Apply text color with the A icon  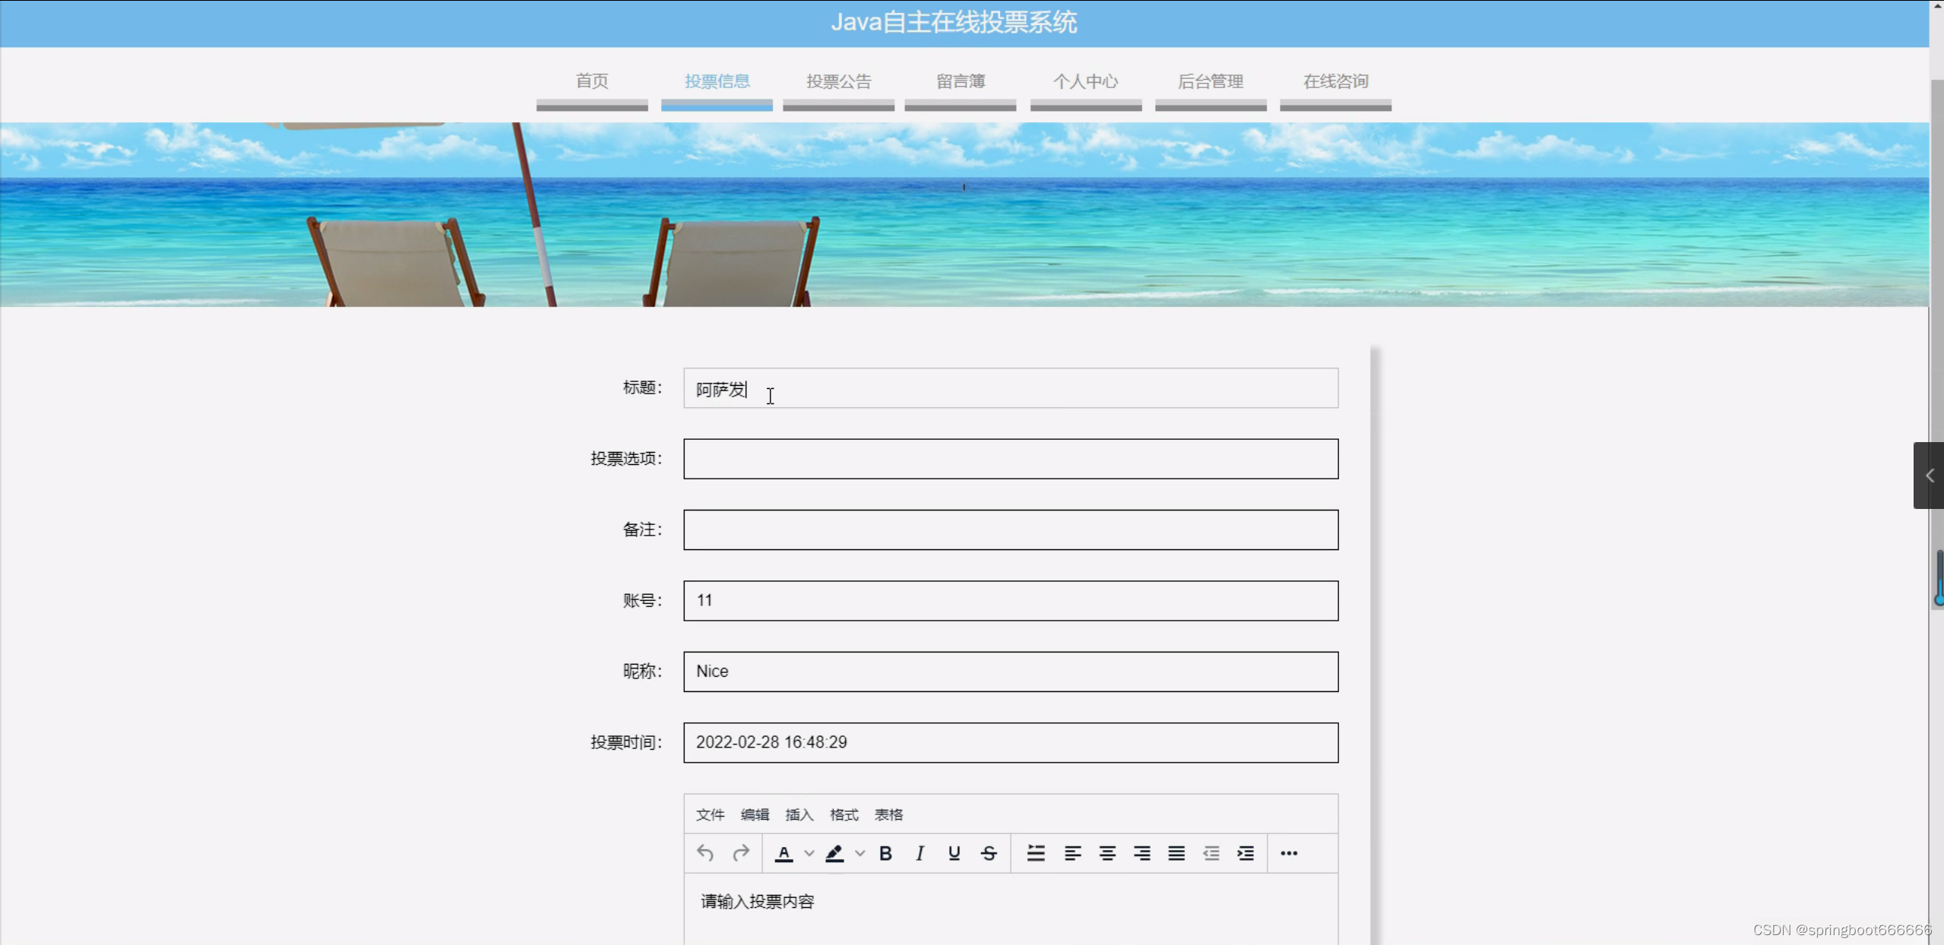coord(784,853)
